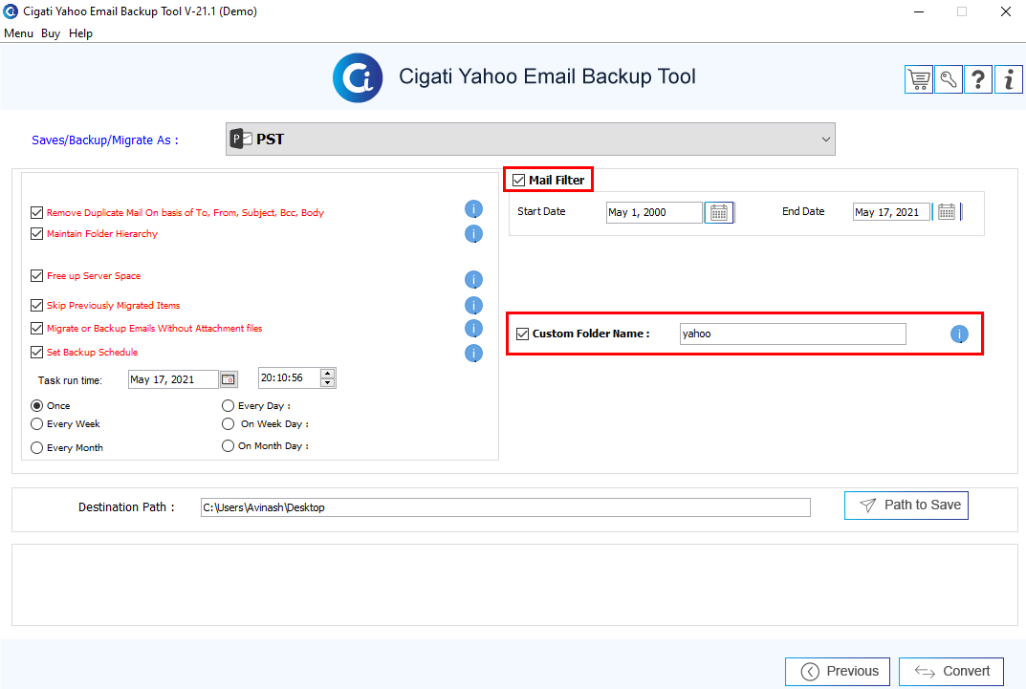Image resolution: width=1026 pixels, height=689 pixels.
Task: Open the Buy menu
Action: click(x=51, y=33)
